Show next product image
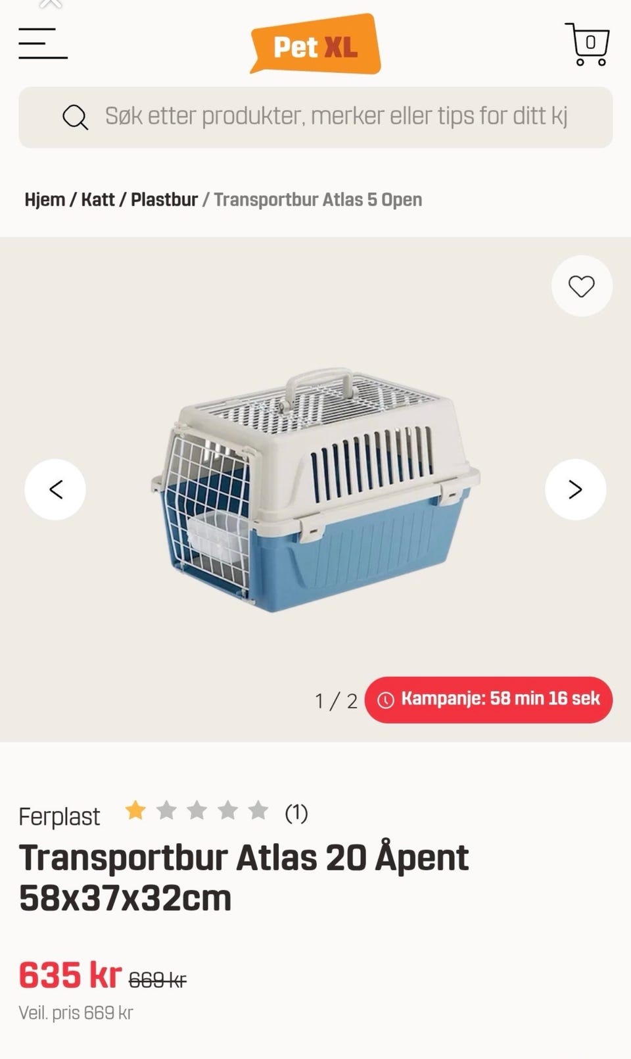The image size is (631, 1059). [576, 489]
